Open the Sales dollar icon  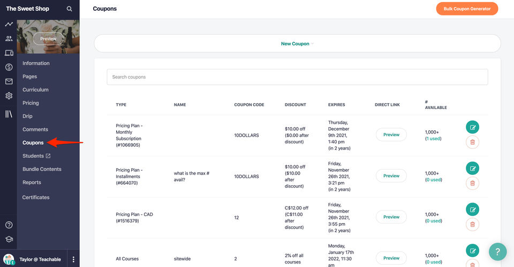pos(9,67)
